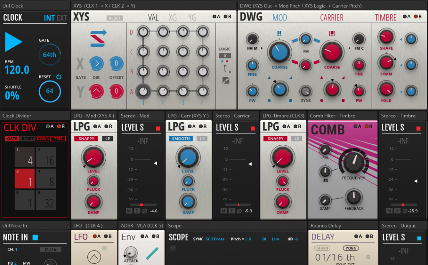Click the freeze snowflake icon in Scope
Screen dimensions: 428x265
[172, 249]
